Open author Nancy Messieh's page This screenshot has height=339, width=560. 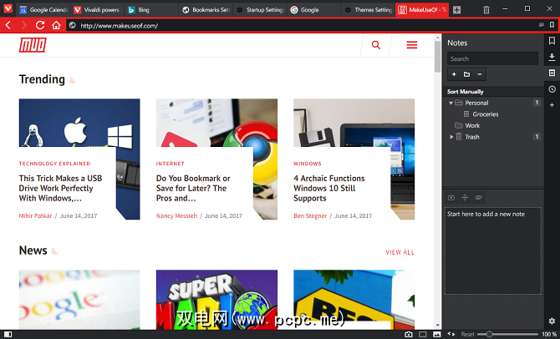[x=176, y=216]
